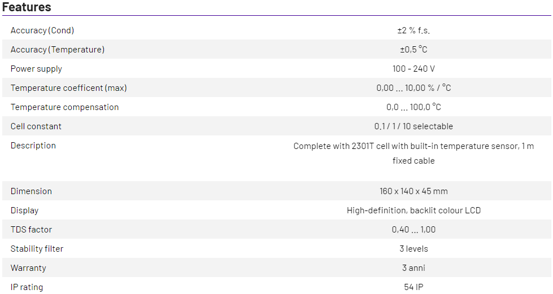Select the 160 x 140 x 45 mm value
Screen dimensions: 553x294
point(413,191)
